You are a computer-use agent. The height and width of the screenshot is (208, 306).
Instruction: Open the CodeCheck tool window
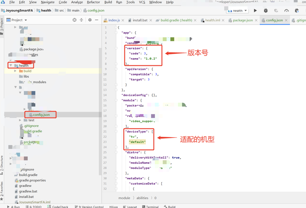click(58, 207)
